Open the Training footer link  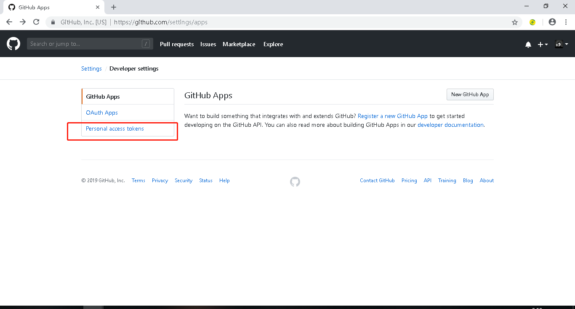447,181
